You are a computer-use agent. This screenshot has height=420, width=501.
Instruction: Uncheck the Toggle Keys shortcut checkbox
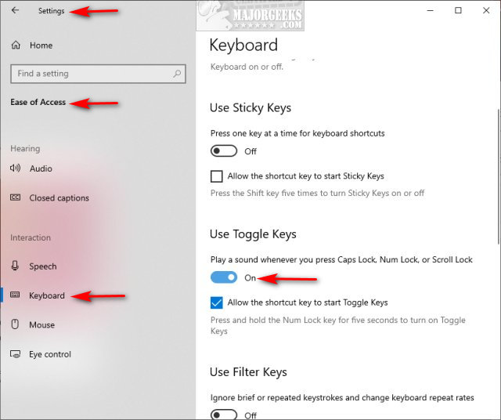217,302
